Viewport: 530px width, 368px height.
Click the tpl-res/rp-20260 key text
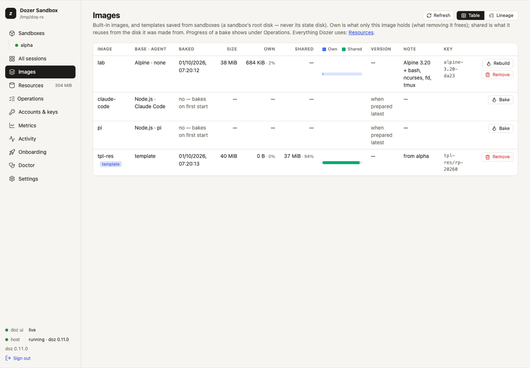tap(453, 162)
